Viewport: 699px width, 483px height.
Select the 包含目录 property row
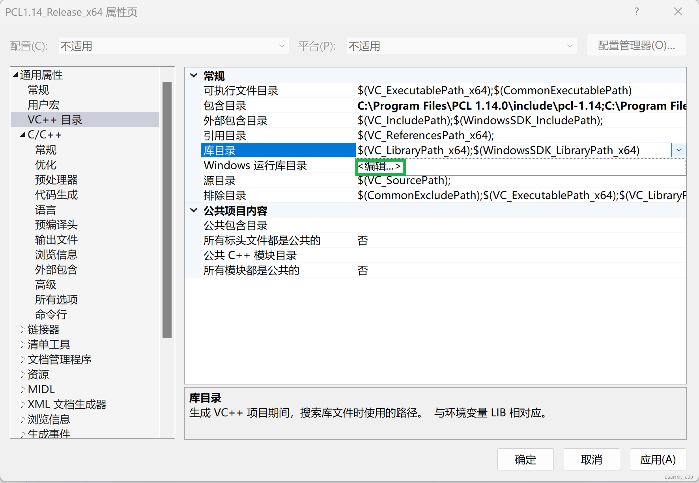coord(224,105)
